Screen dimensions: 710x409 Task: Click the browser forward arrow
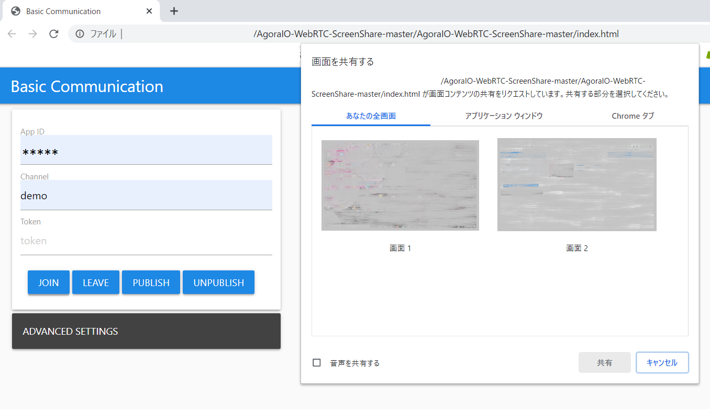click(32, 34)
